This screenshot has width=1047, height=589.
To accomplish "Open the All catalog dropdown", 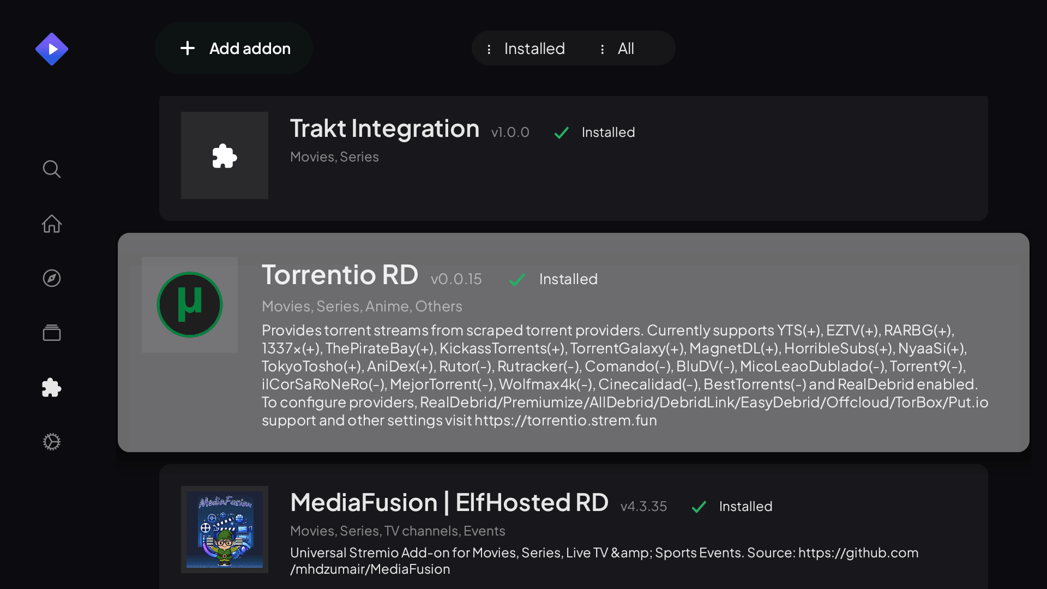I will (619, 48).
